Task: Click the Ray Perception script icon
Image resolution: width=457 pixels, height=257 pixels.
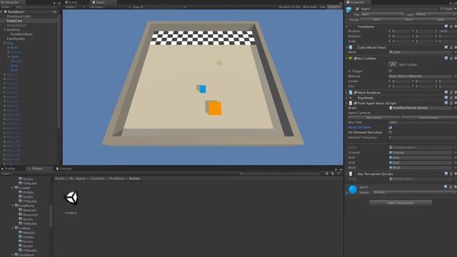Action: [x=351, y=174]
